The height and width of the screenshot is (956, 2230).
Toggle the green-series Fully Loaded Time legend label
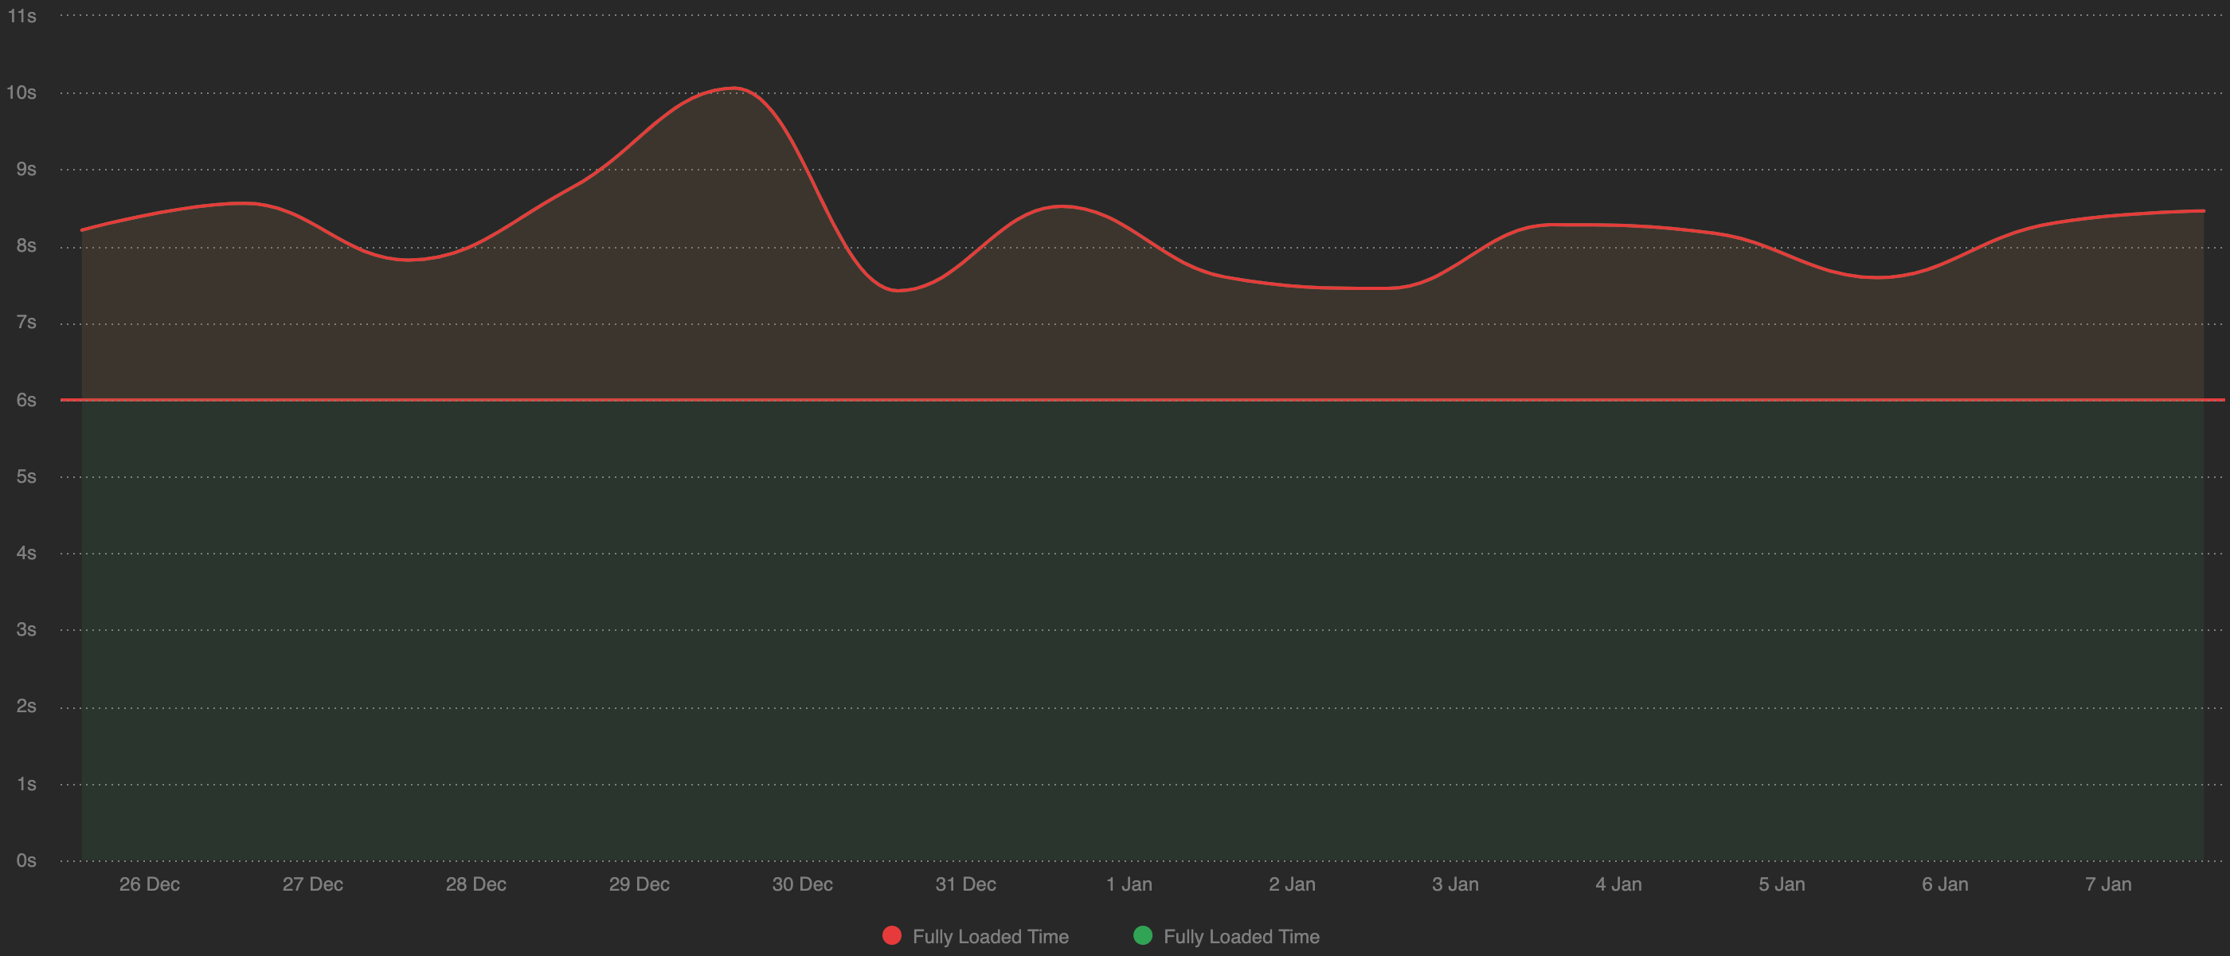pyautogui.click(x=1242, y=936)
